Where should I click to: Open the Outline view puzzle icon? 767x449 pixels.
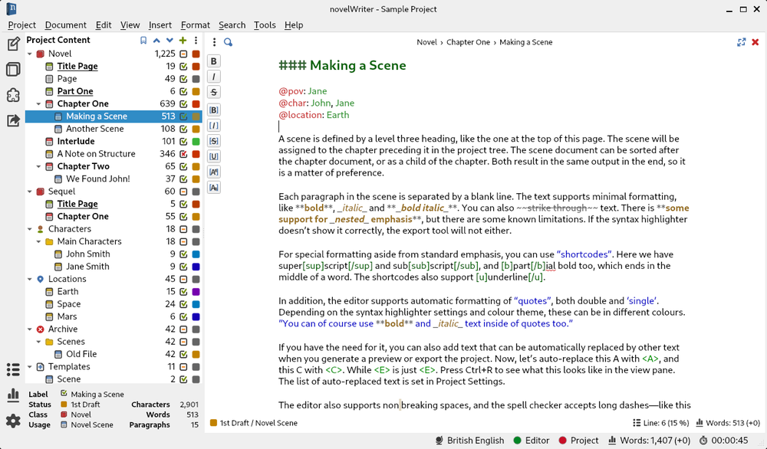pyautogui.click(x=13, y=95)
